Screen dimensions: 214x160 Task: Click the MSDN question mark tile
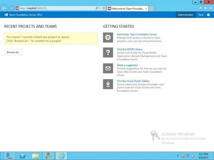[108, 53]
